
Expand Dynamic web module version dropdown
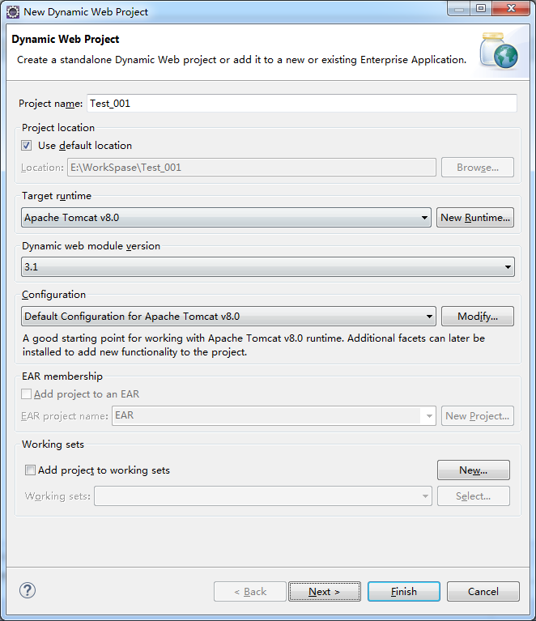[268, 267]
